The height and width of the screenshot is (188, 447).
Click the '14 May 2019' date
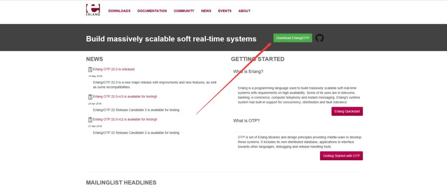[x=95, y=76]
